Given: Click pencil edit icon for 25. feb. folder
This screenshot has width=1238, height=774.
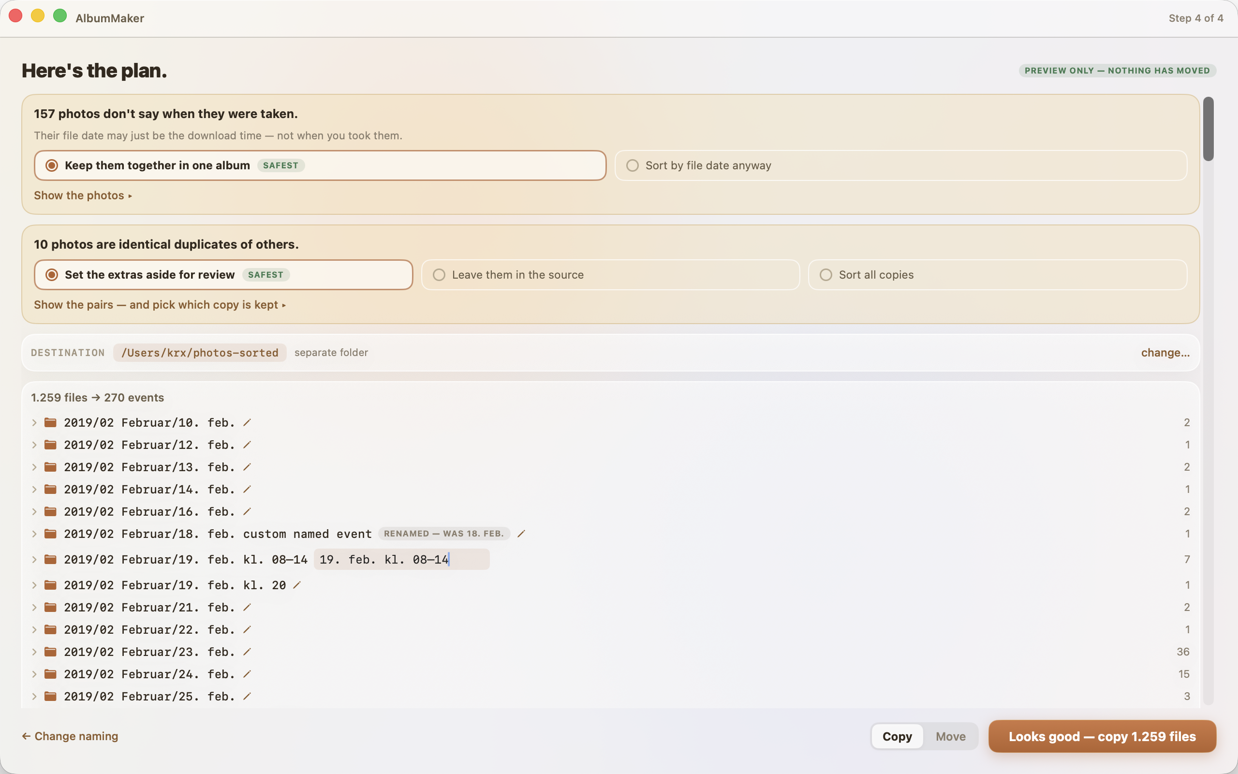Looking at the screenshot, I should point(247,696).
